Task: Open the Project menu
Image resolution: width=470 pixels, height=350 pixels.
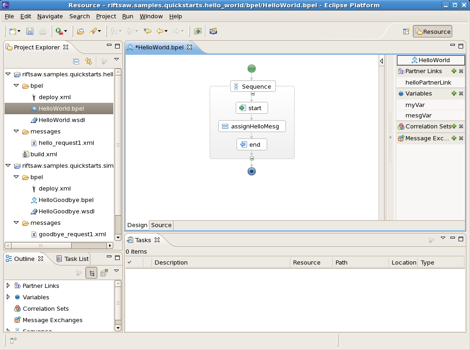Action: coord(106,16)
